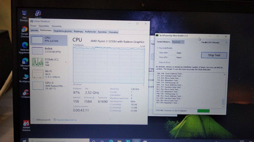The image size is (254, 142).
Task: Launch CCleaner desktop shortcut
Action: click(x=26, y=93)
